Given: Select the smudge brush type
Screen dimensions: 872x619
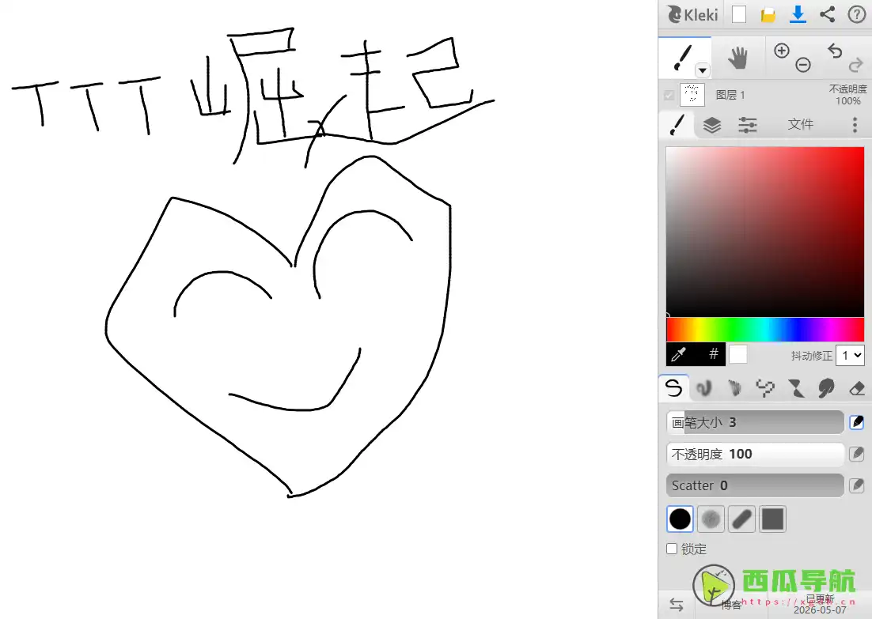Looking at the screenshot, I should [x=826, y=388].
